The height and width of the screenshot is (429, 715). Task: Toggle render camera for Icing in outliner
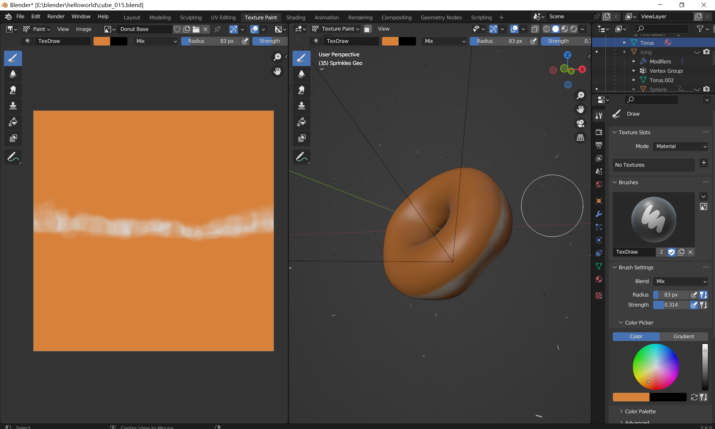tap(706, 52)
